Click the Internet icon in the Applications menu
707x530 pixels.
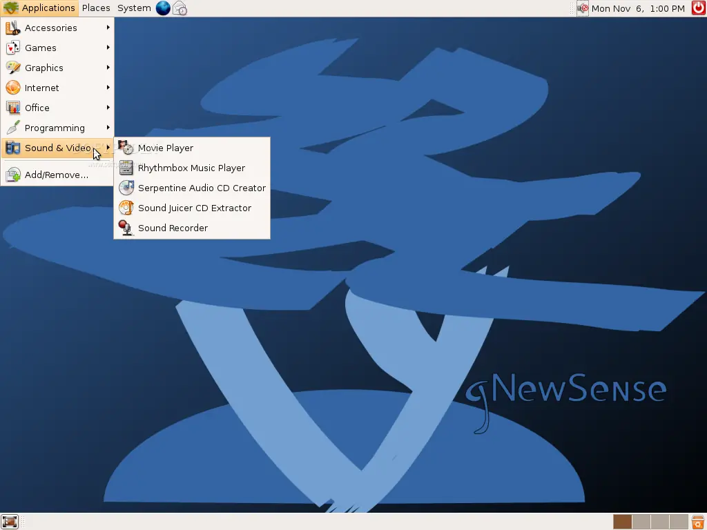(12, 88)
